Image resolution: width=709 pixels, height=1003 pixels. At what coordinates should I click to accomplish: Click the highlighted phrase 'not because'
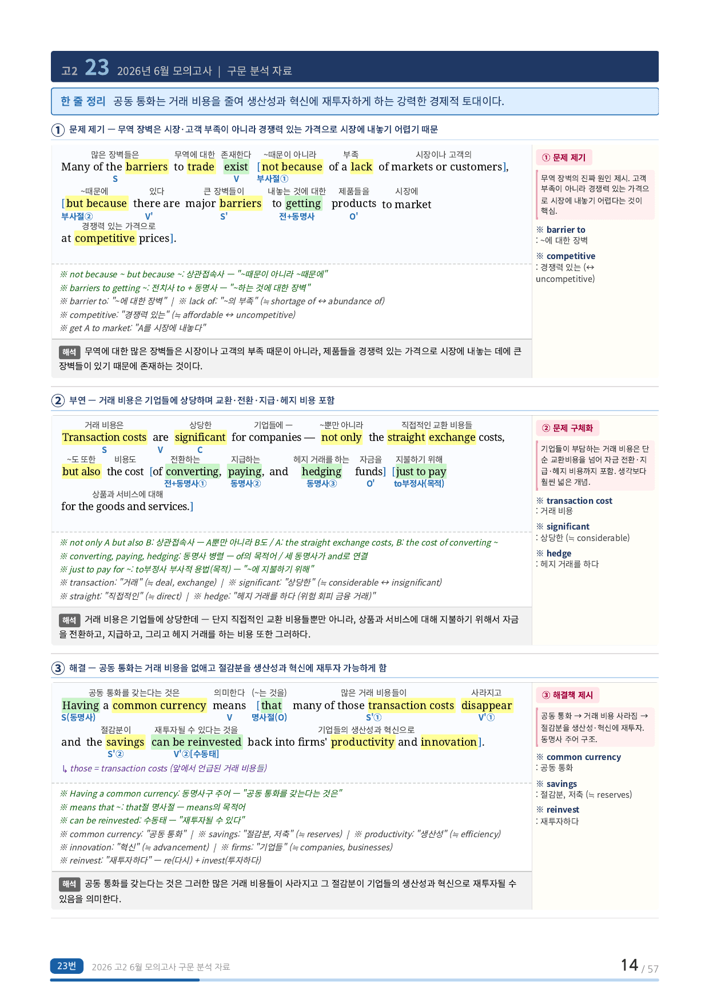coord(292,167)
